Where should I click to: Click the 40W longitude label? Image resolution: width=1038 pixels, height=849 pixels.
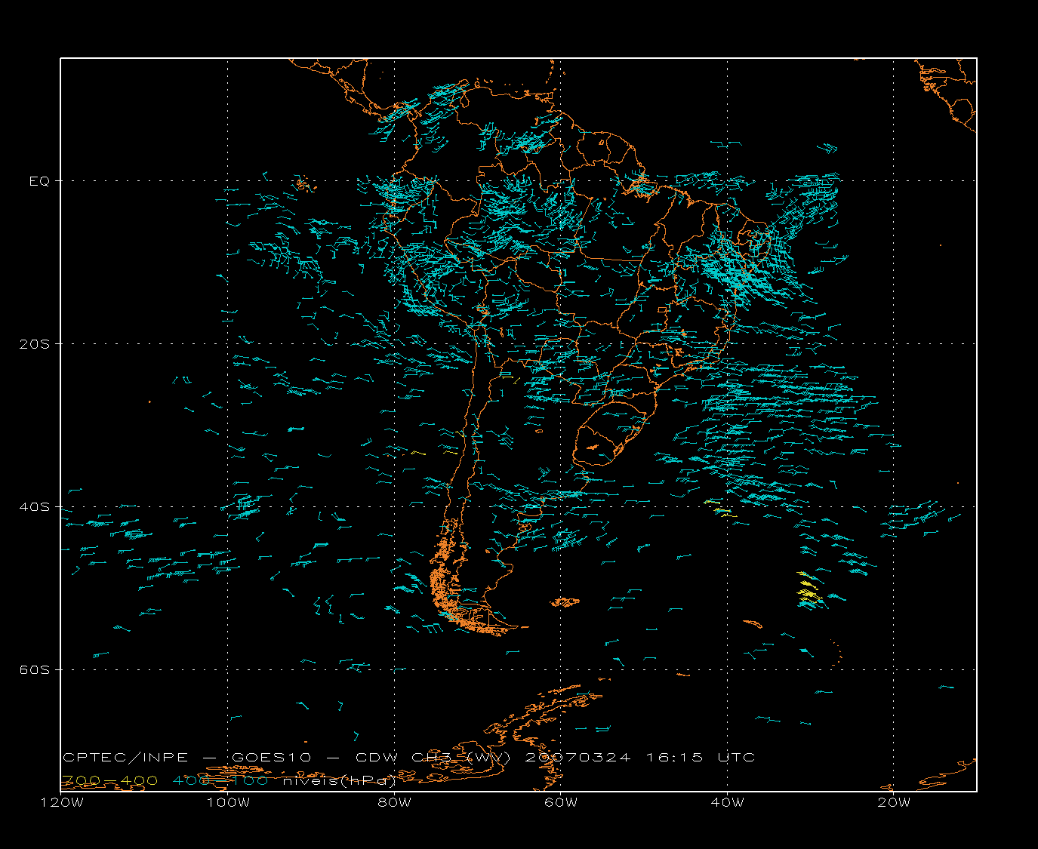tap(728, 802)
